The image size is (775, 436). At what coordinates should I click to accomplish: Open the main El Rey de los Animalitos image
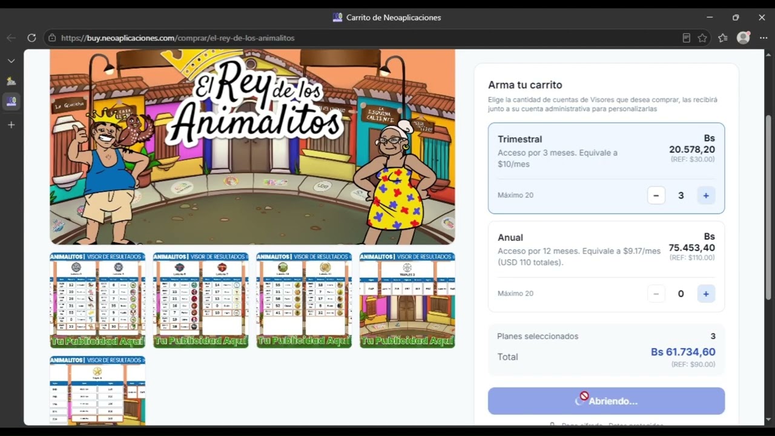click(x=252, y=147)
